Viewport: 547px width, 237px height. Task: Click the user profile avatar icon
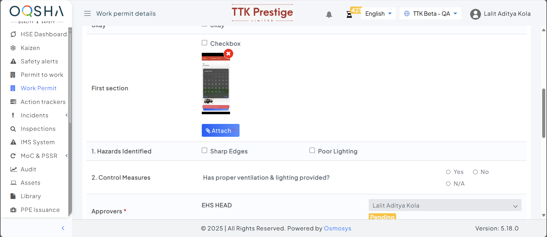475,14
